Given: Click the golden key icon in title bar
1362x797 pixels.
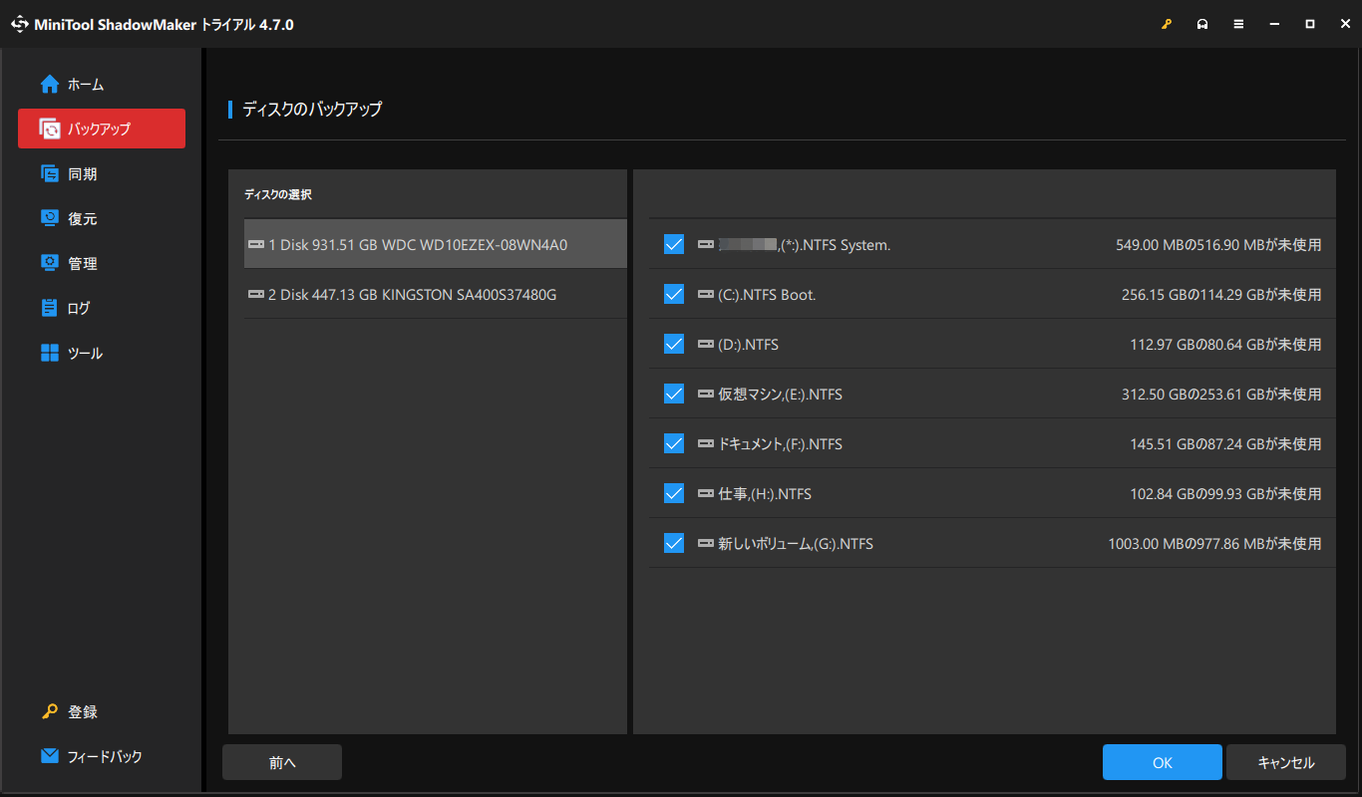Looking at the screenshot, I should coord(1167,24).
